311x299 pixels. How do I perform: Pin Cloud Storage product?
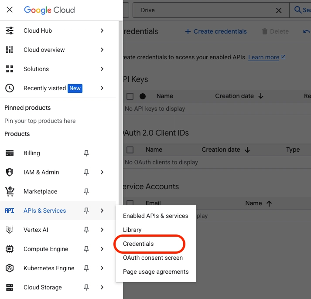point(86,287)
